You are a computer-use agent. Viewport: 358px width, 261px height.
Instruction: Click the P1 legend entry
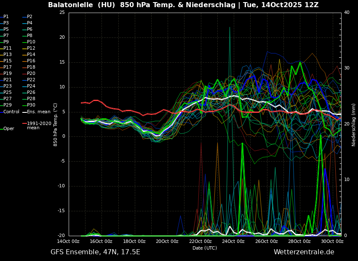(6, 17)
